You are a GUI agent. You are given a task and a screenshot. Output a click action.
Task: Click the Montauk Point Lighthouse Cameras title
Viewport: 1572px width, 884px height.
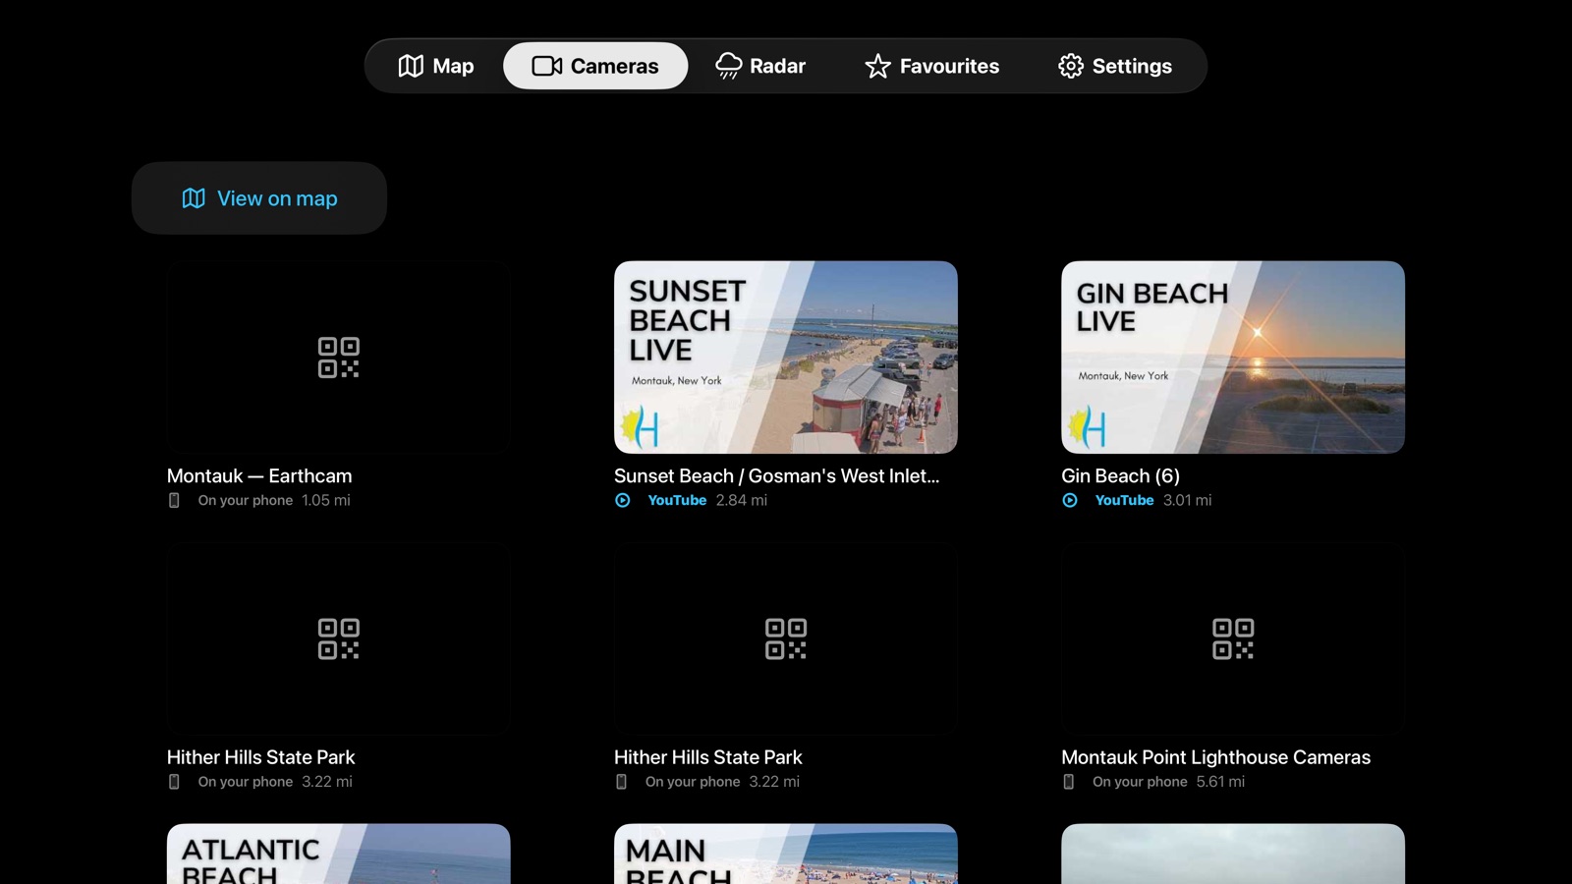click(1215, 757)
